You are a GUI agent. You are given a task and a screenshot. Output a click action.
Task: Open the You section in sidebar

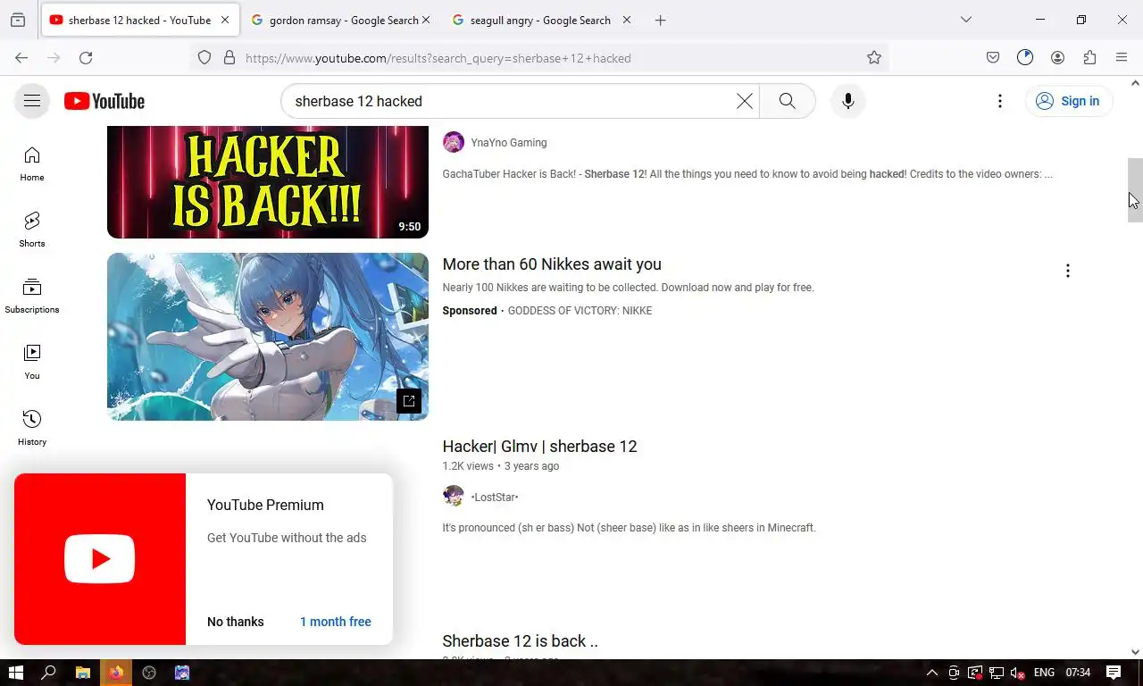[x=32, y=363]
